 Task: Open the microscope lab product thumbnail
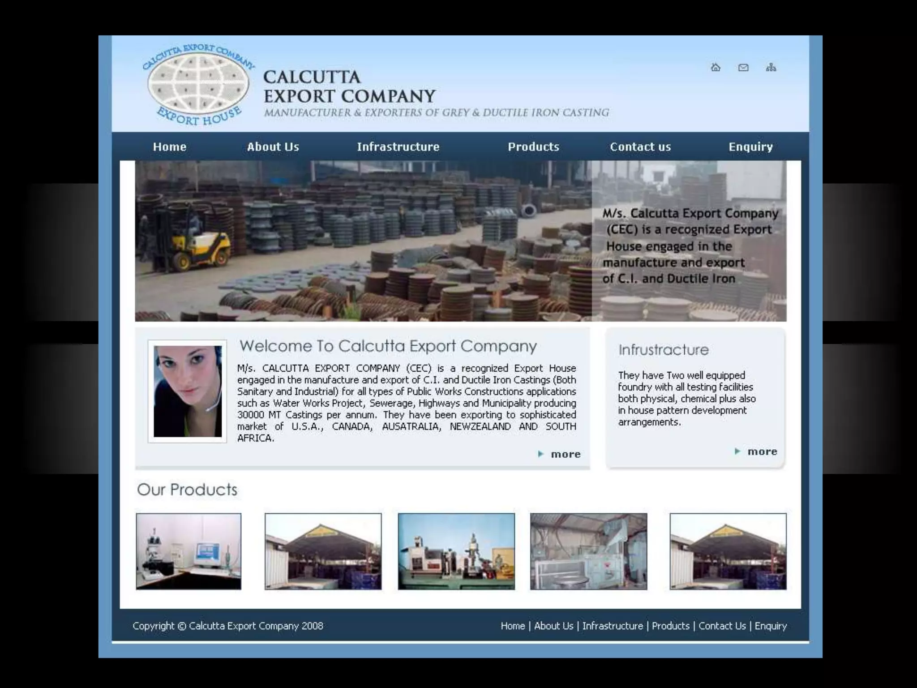[x=189, y=551]
